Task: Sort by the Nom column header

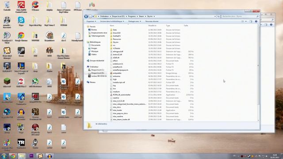Action: (112, 26)
